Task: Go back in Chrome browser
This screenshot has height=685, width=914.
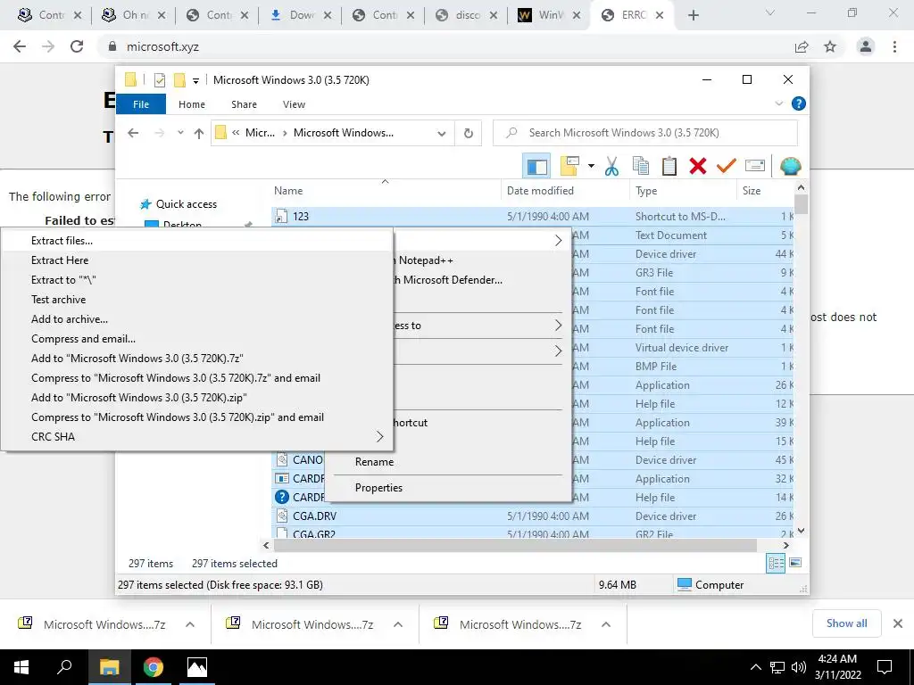Action: point(20,46)
